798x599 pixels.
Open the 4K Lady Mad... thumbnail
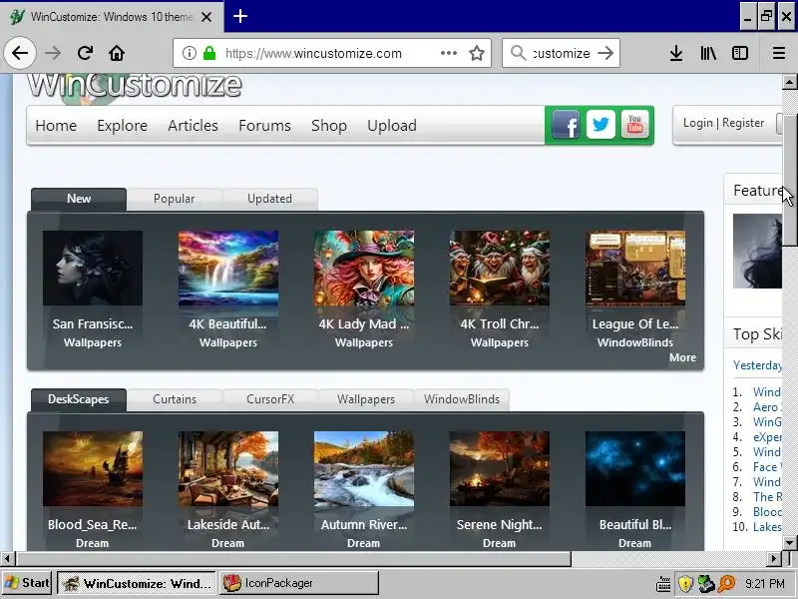[x=364, y=268]
